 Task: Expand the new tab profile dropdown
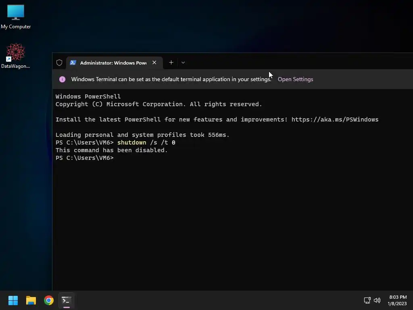(x=183, y=63)
